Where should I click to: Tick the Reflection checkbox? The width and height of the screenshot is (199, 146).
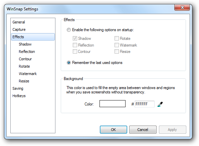(75, 45)
